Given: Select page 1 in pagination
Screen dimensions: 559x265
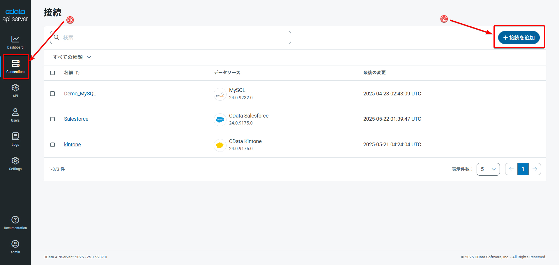Looking at the screenshot, I should point(523,169).
